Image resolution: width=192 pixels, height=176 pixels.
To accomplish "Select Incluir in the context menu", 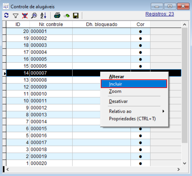I will pos(116,84).
